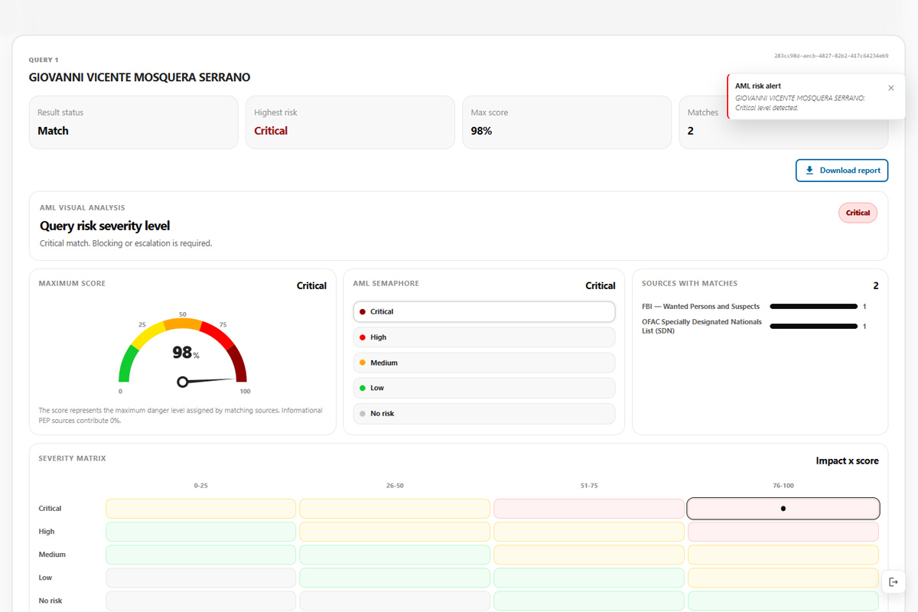Image resolution: width=918 pixels, height=612 pixels.
Task: Click the FBI Wanted Persons source bar
Action: tap(813, 306)
